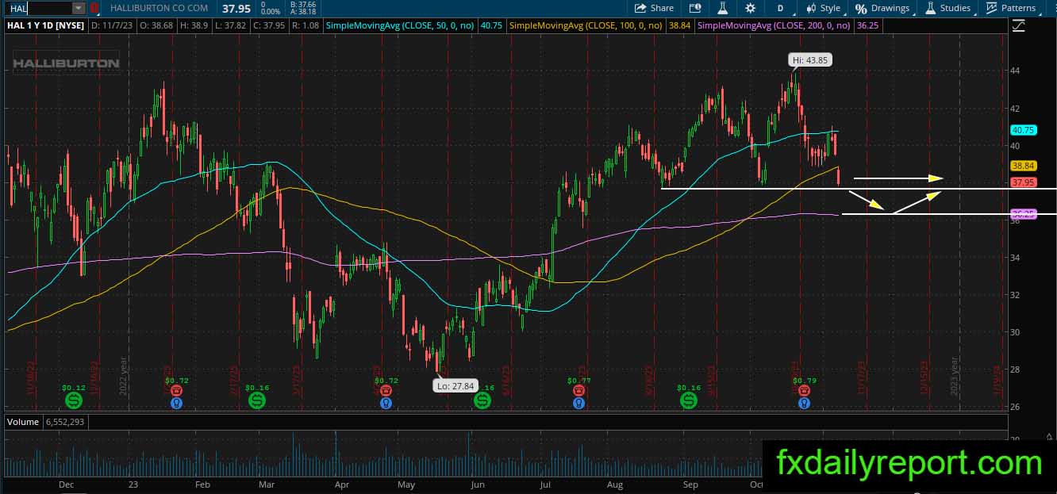Viewport: 1057px width, 494px height.
Task: Click the lightbulb icon under $0.77 earnings
Action: click(x=579, y=403)
